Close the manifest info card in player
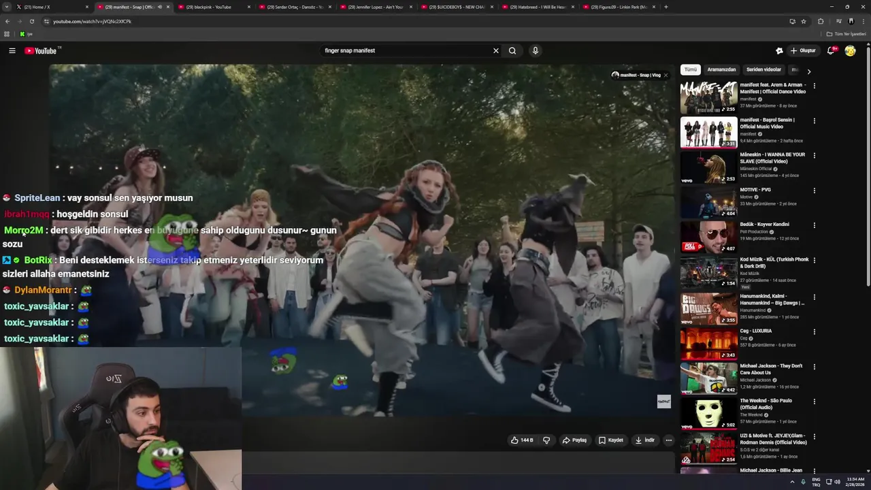 tap(665, 76)
